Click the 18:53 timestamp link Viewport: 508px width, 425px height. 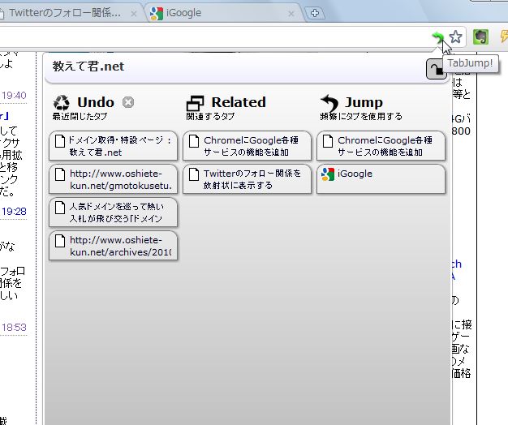pyautogui.click(x=14, y=328)
